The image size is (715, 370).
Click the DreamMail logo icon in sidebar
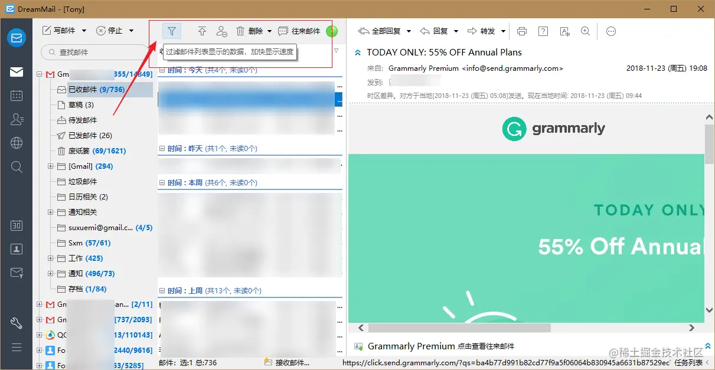17,38
